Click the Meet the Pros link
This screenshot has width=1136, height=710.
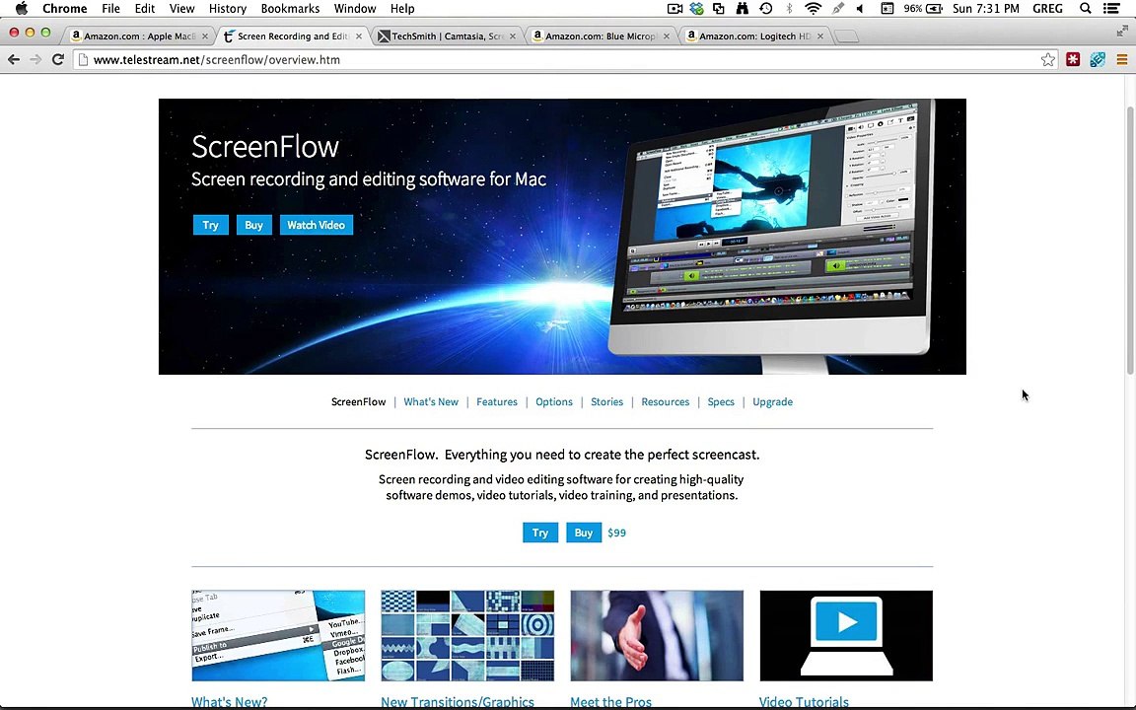click(610, 701)
